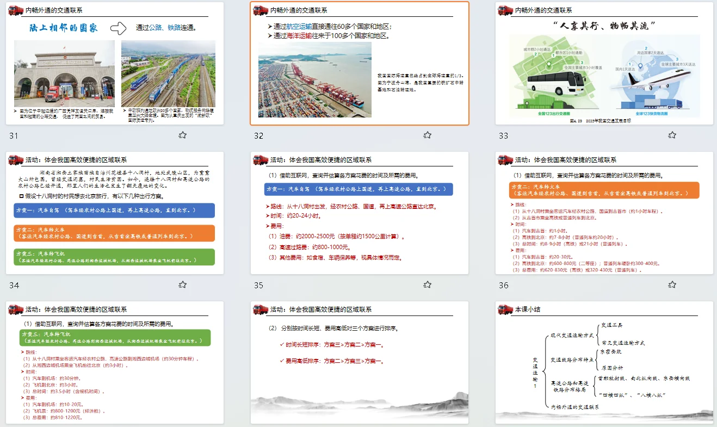Click the transition star icon under slide 35

pyautogui.click(x=428, y=284)
